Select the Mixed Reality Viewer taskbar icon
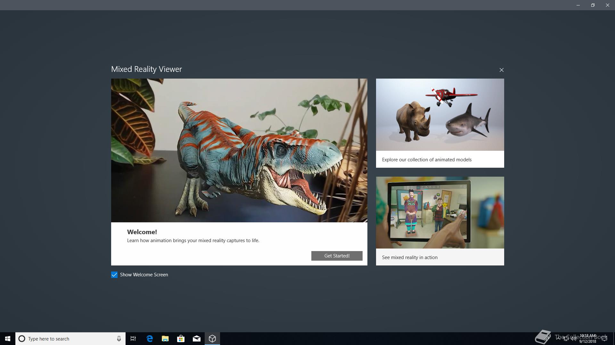Image resolution: width=615 pixels, height=345 pixels. pos(212,339)
